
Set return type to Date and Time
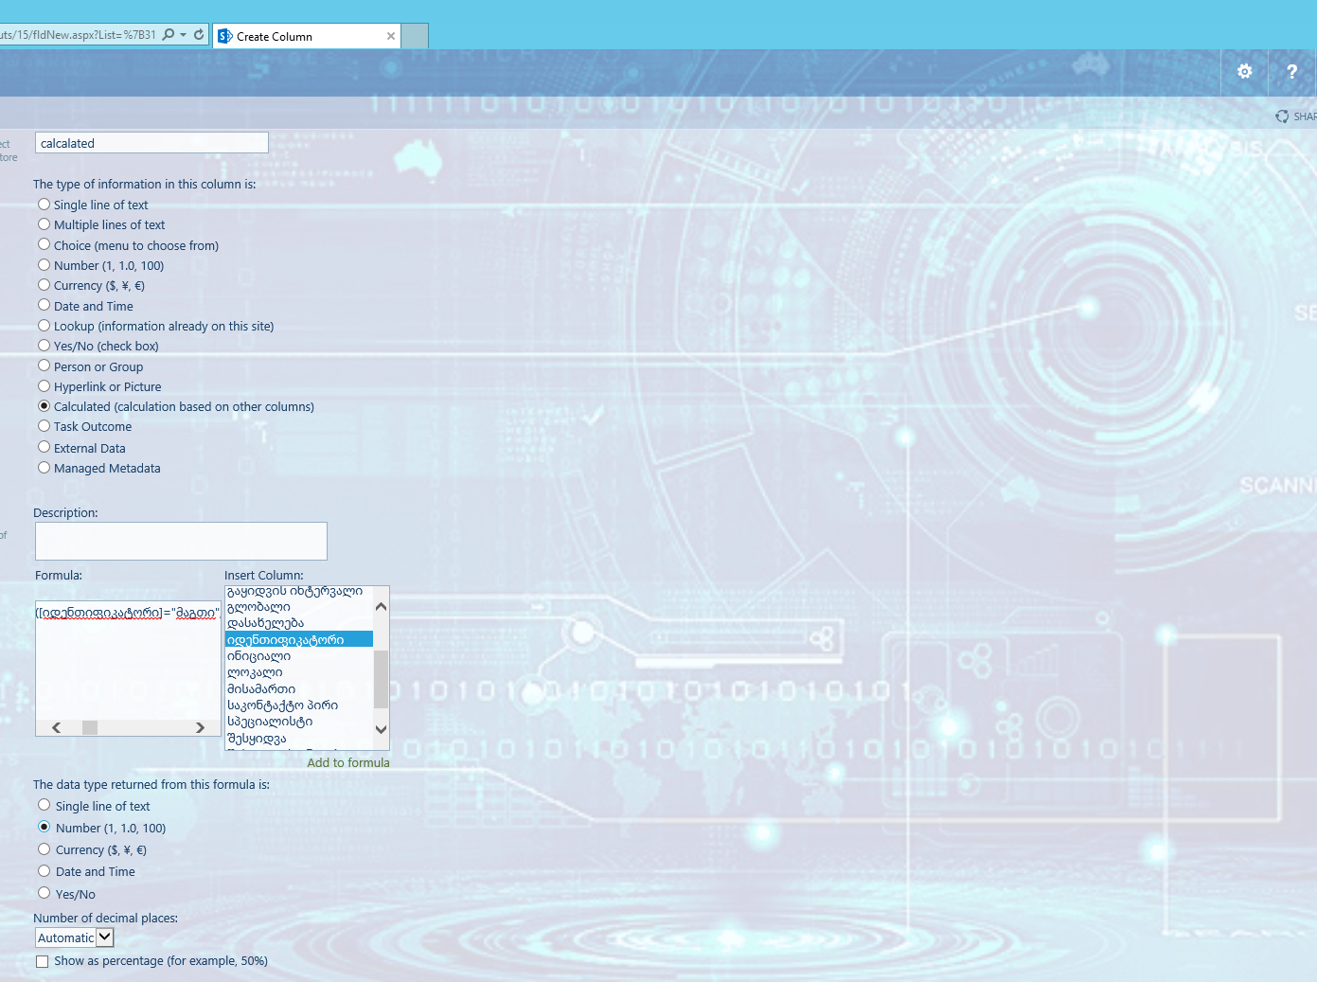(44, 871)
